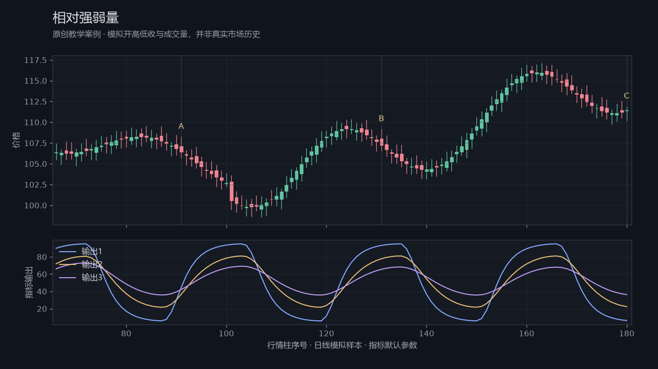
Task: Click marker label C on the price chart
Action: pos(627,96)
